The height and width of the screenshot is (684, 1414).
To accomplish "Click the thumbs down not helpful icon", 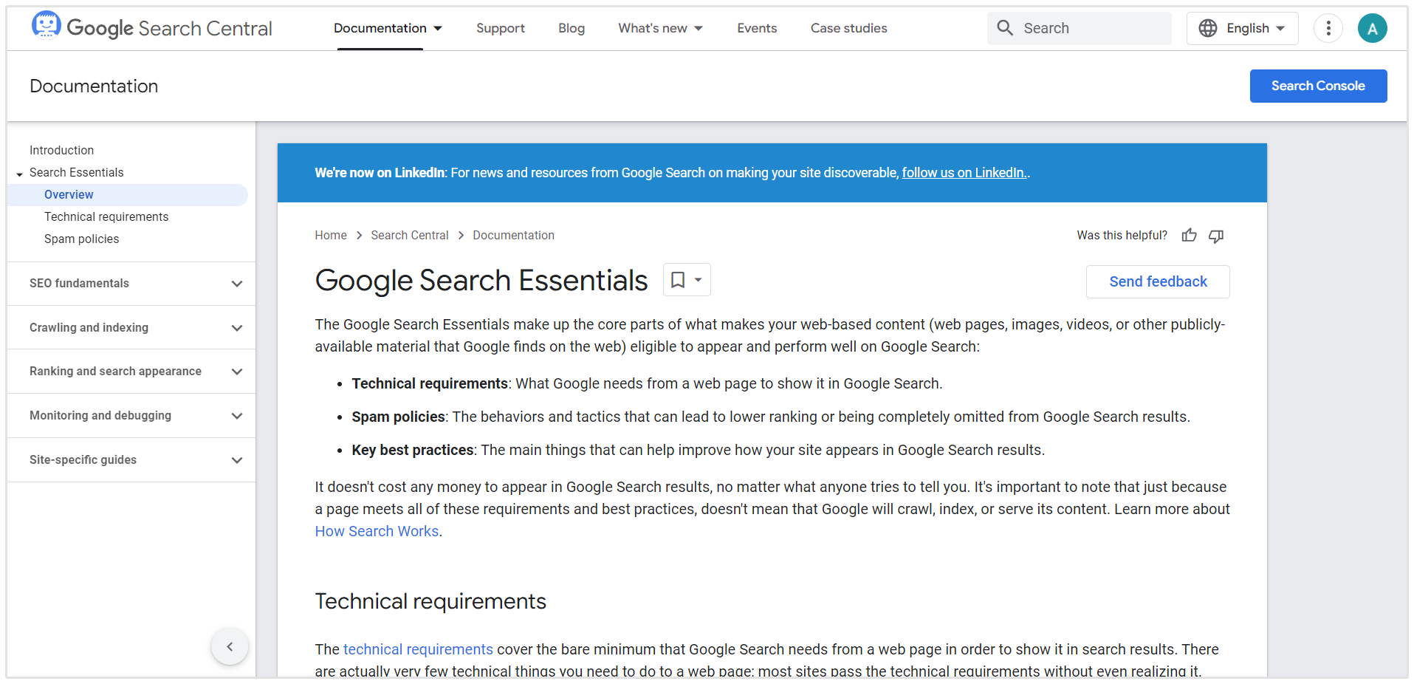I will pyautogui.click(x=1216, y=236).
